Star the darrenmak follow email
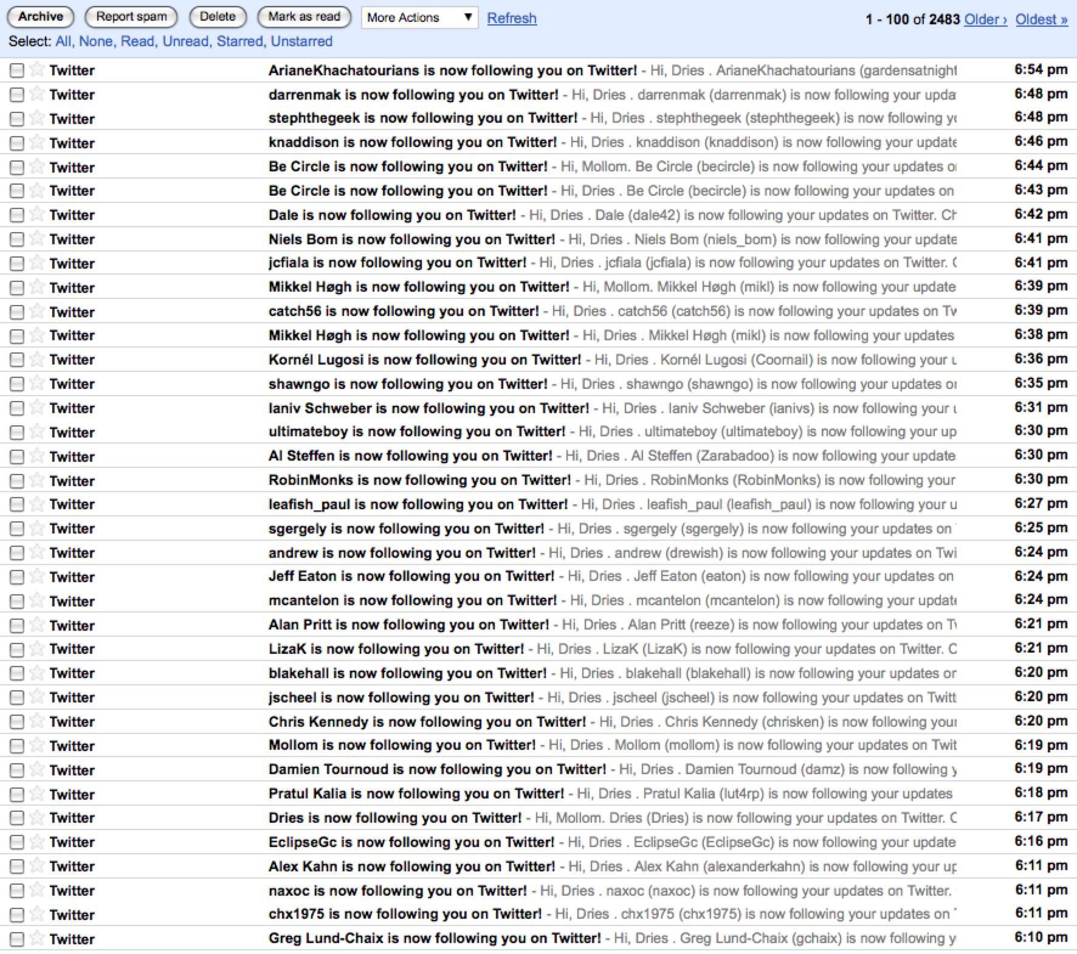 [37, 94]
